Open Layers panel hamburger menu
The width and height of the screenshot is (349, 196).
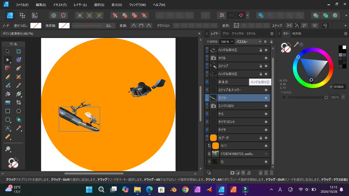coord(272,34)
